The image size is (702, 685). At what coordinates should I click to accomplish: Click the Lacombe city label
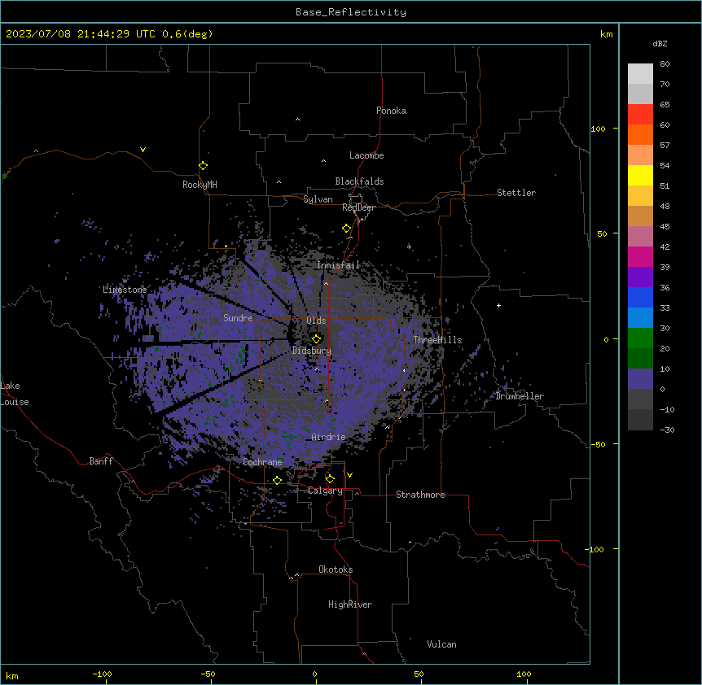(x=366, y=155)
